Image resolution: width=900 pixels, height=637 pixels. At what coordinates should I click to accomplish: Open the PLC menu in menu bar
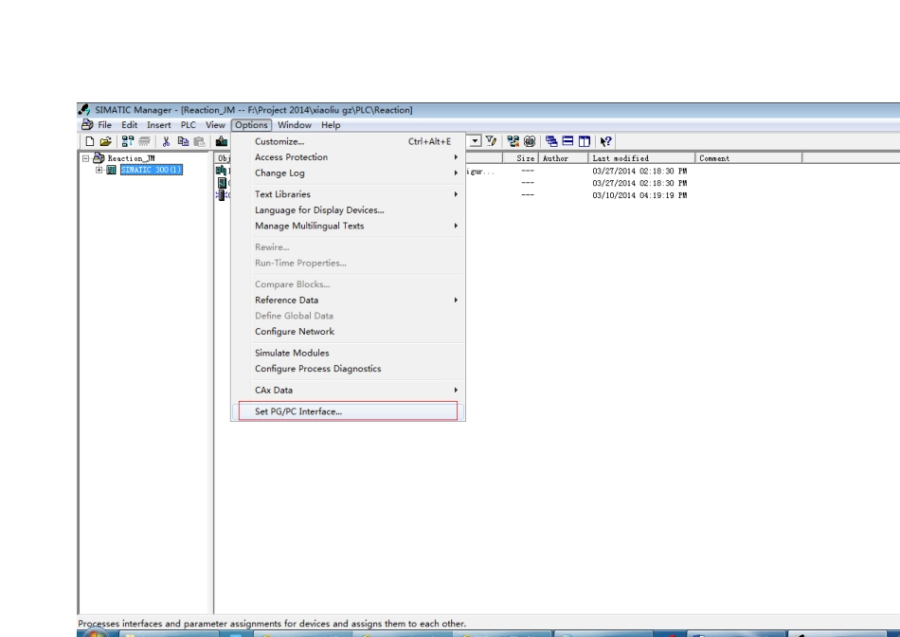188,125
